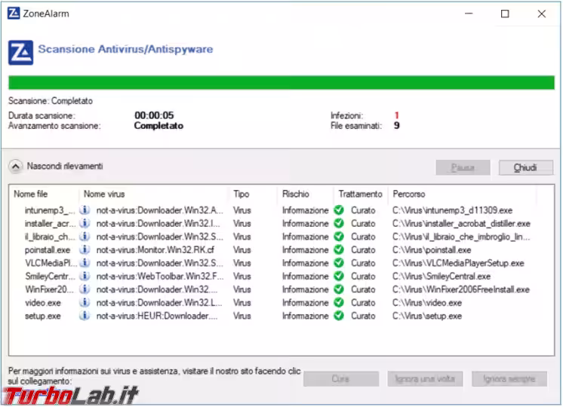
Task: Click the info icon in the setup.exe row
Action: pyautogui.click(x=85, y=316)
